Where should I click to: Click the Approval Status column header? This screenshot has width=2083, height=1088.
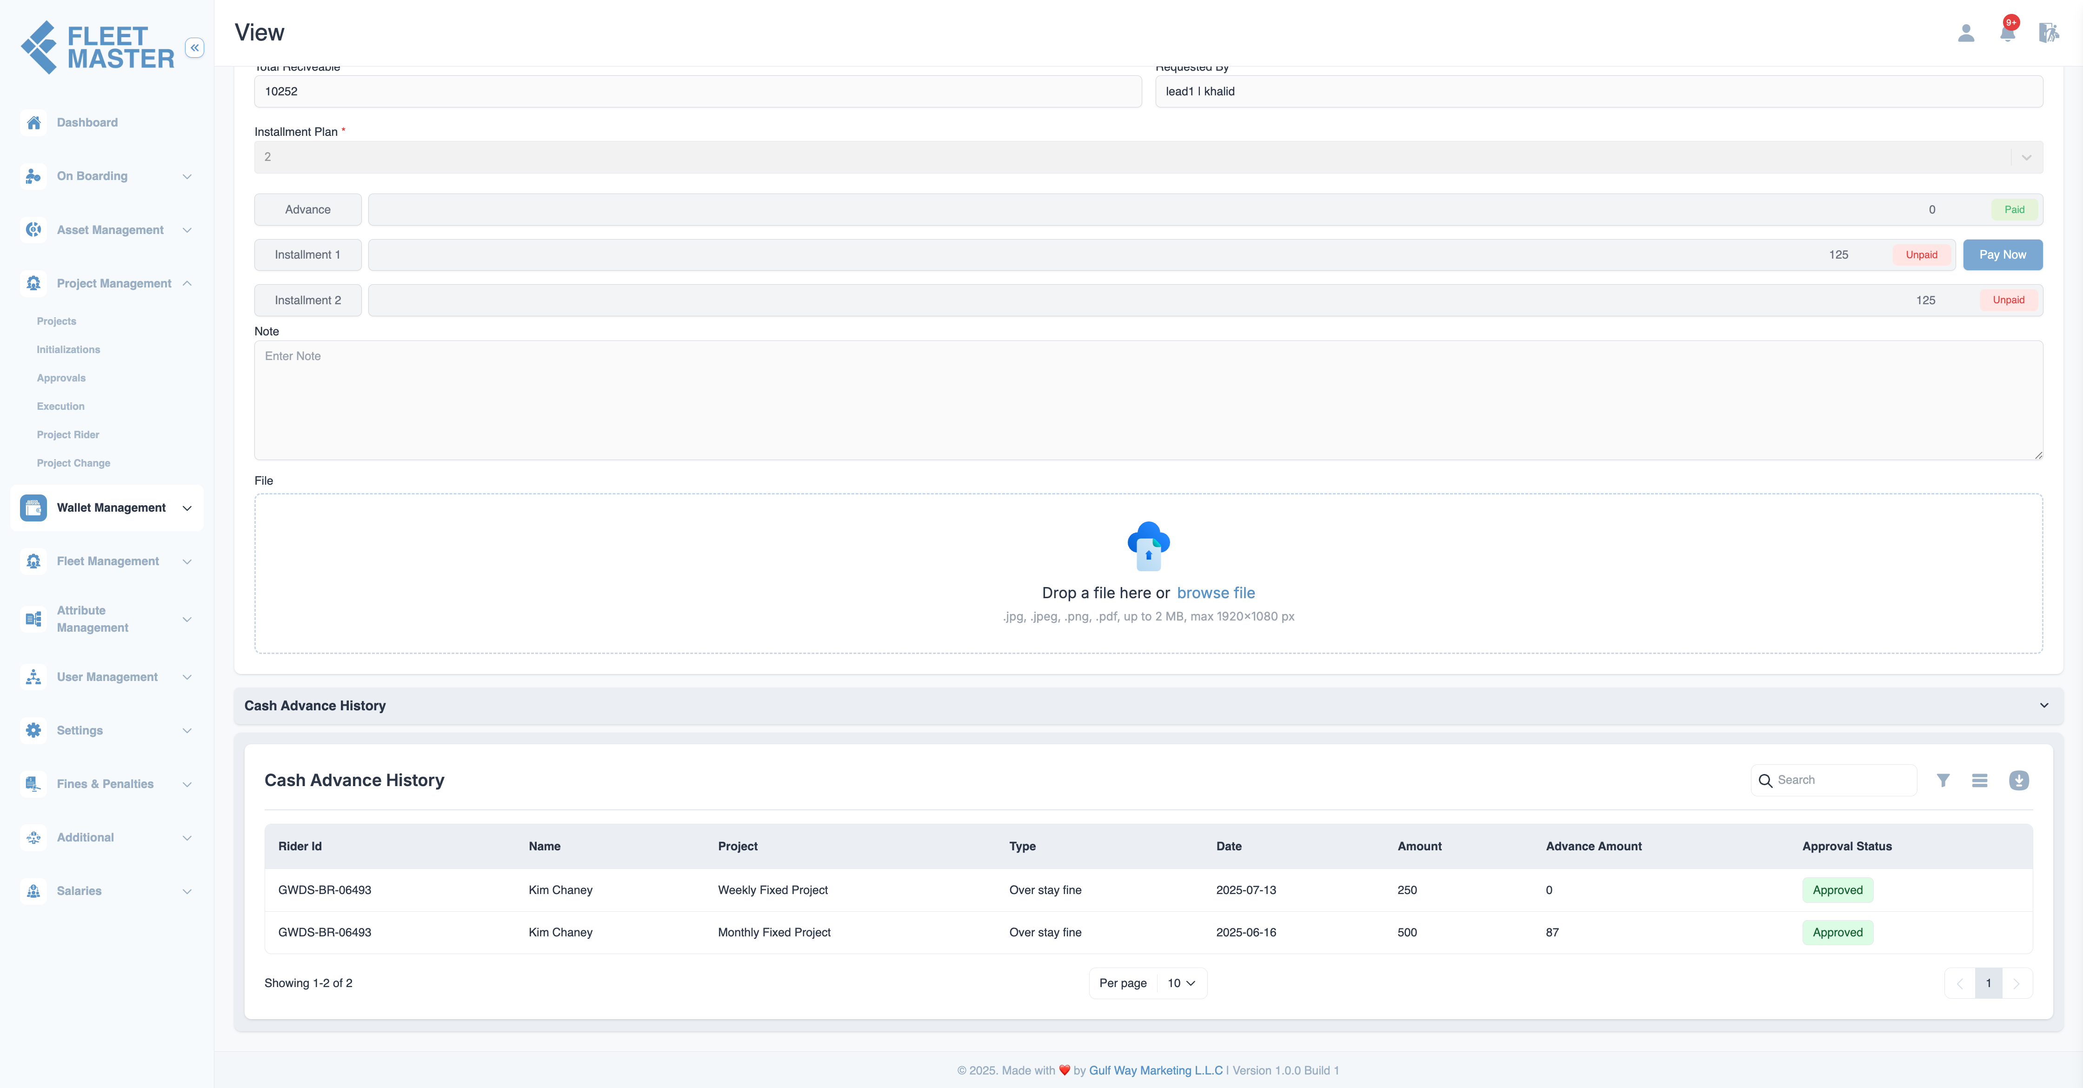pyautogui.click(x=1847, y=846)
